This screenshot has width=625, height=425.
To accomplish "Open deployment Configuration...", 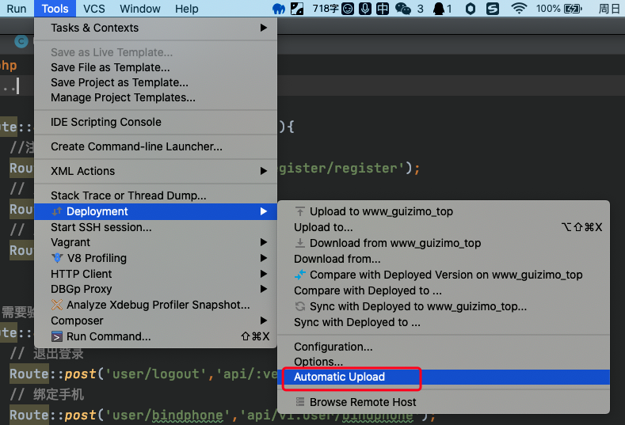I will pyautogui.click(x=444, y=347).
